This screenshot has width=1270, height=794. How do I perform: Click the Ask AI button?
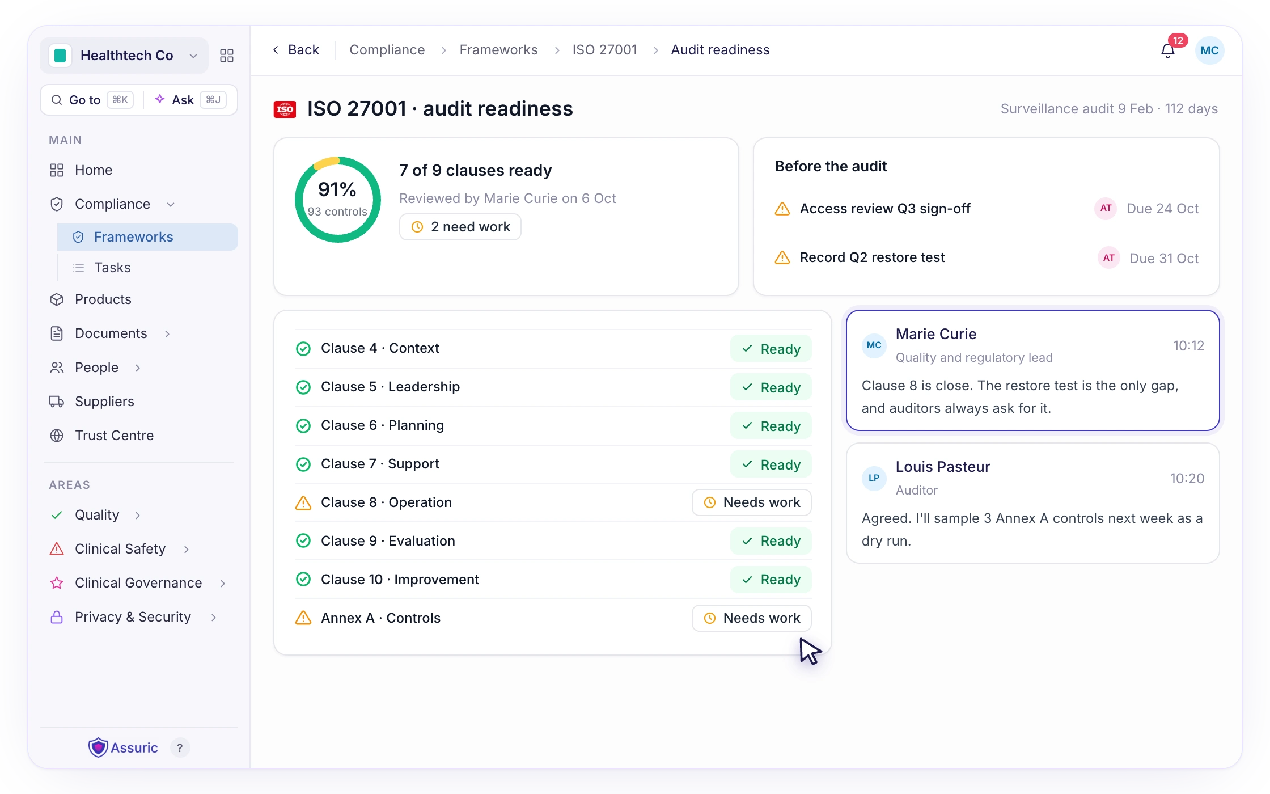click(x=190, y=100)
